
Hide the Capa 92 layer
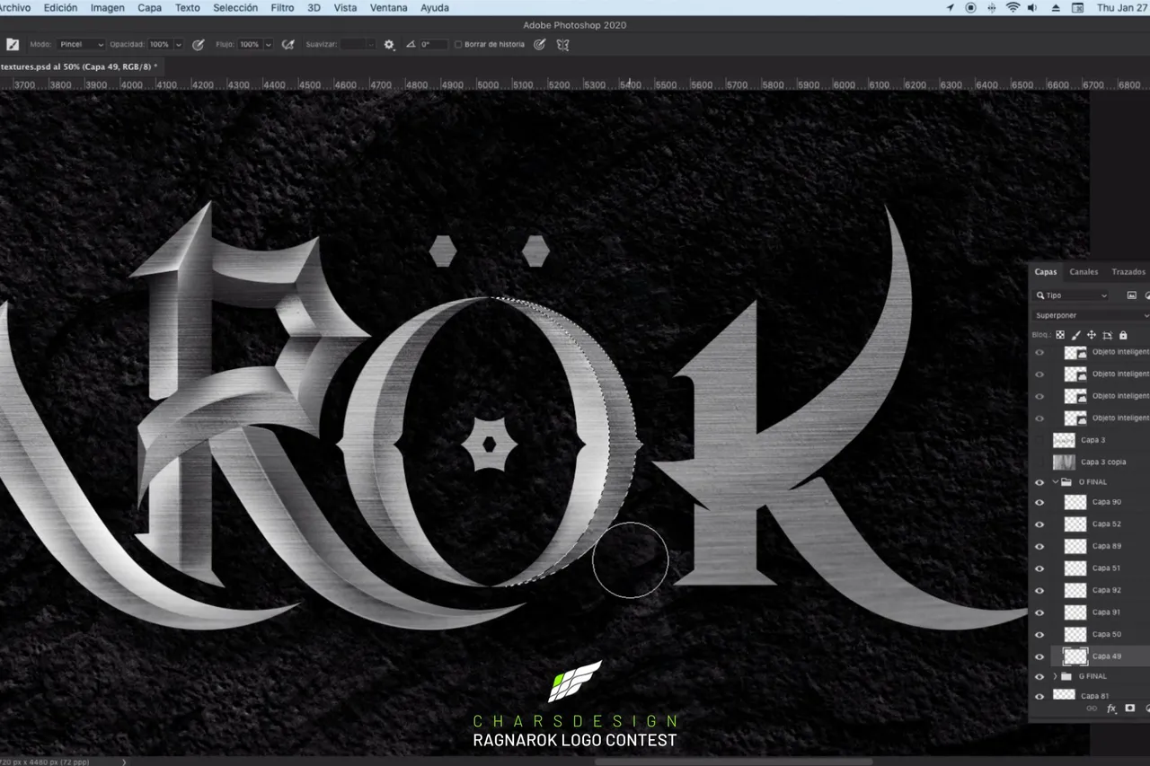pos(1039,591)
